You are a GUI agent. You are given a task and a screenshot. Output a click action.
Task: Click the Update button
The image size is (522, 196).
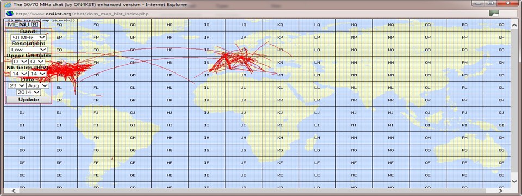29,99
